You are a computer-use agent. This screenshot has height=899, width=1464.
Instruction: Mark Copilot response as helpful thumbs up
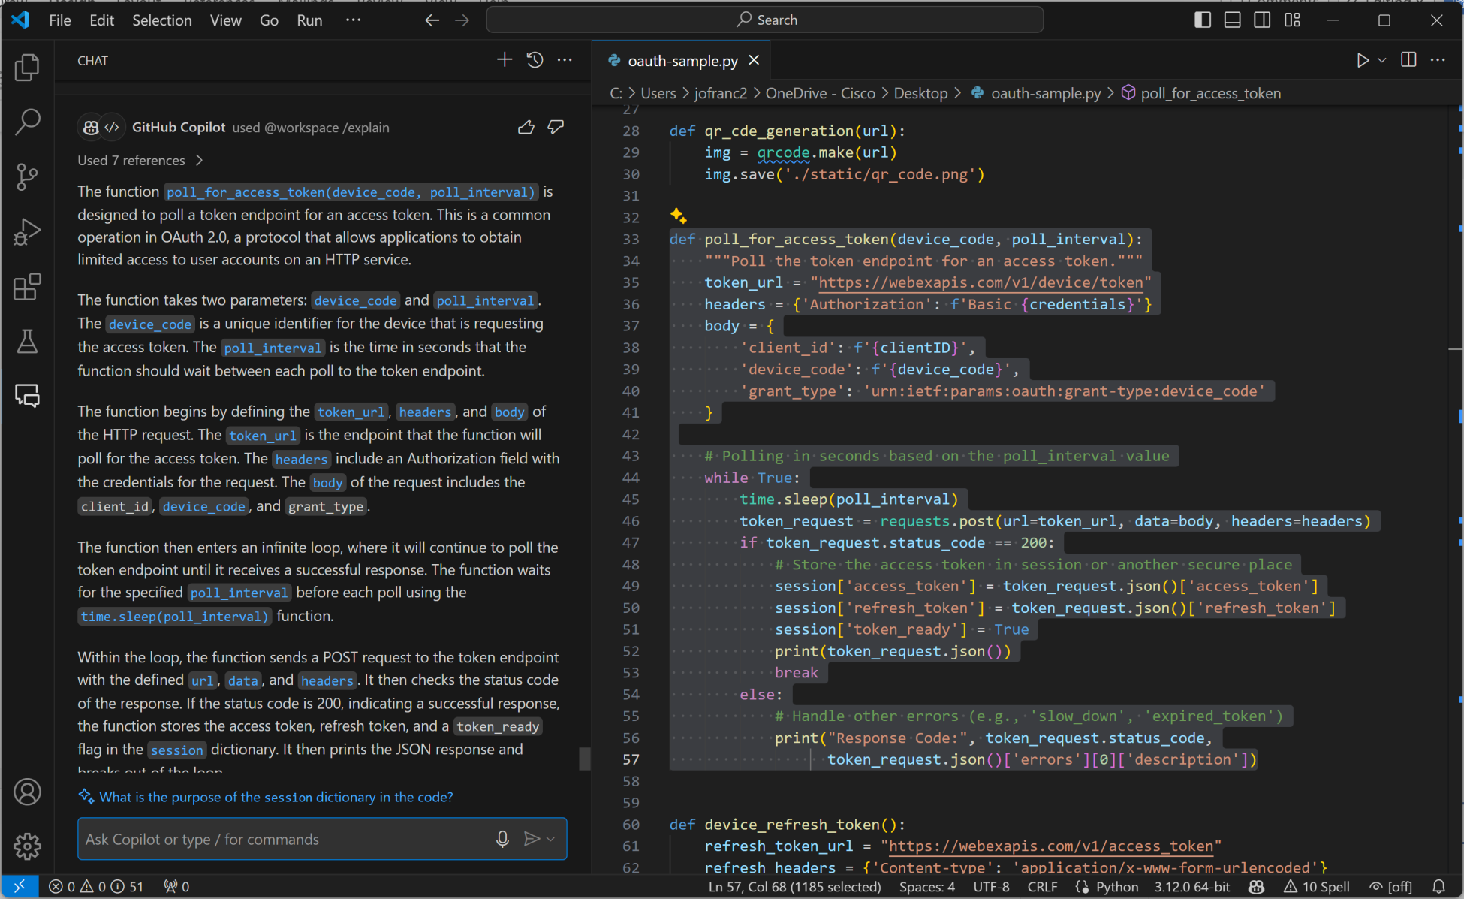[x=526, y=128]
